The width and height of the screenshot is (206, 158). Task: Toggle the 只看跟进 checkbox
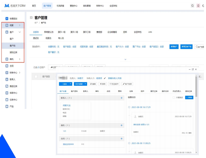174,97
